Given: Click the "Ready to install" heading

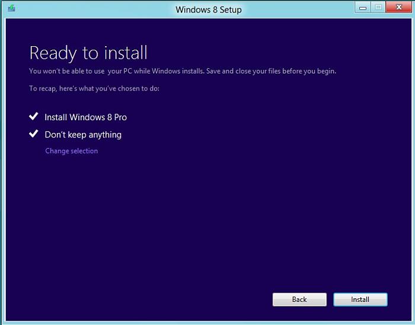Looking at the screenshot, I should click(88, 53).
